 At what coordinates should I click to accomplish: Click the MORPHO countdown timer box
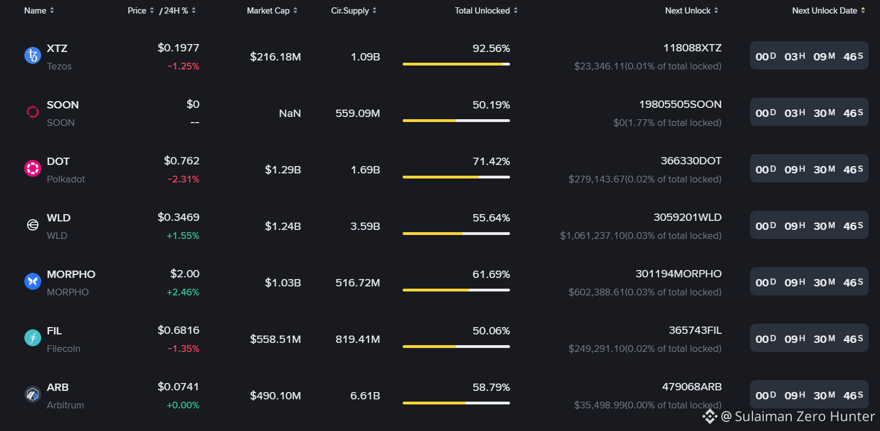pos(809,281)
